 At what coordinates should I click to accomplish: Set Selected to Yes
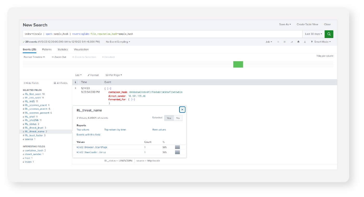[x=169, y=118]
